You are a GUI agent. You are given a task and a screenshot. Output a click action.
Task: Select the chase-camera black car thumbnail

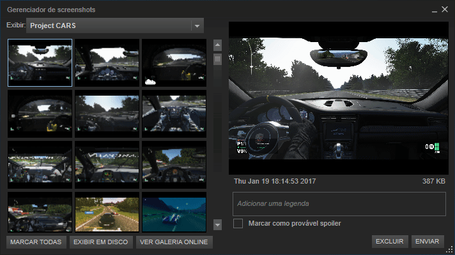pos(107,212)
